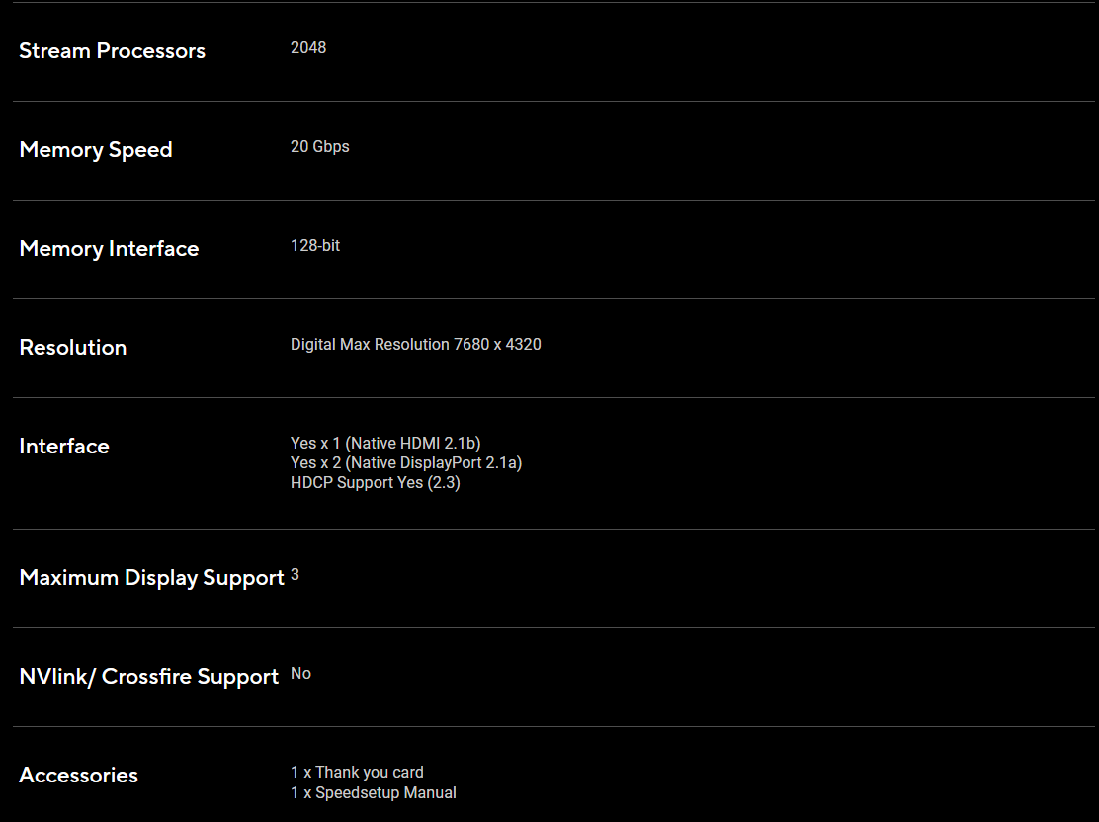Click the Memory Interface label

[x=109, y=249]
